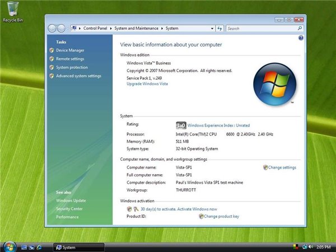Launch Internet Explorer from Quick Launch
The width and height of the screenshot is (336, 252).
coord(39,248)
